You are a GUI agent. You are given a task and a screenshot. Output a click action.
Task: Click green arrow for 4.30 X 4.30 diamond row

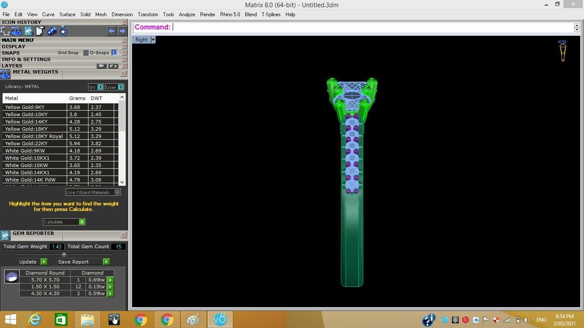pyautogui.click(x=110, y=294)
